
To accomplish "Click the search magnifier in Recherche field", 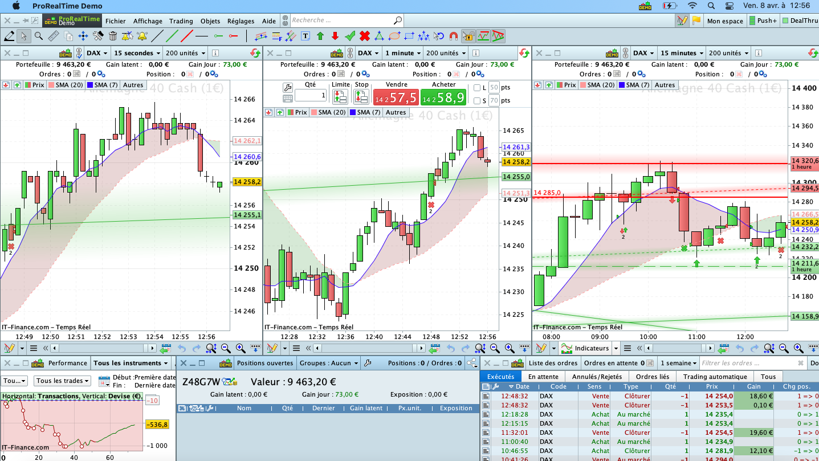I will 398,21.
